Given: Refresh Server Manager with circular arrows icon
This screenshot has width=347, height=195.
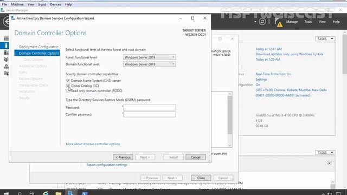Looking at the screenshot, I should pos(262,22).
